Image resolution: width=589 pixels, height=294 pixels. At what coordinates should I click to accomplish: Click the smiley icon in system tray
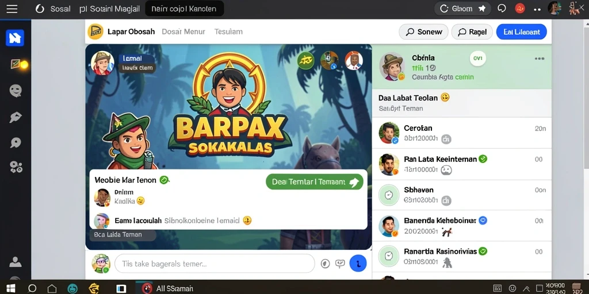[x=512, y=288]
